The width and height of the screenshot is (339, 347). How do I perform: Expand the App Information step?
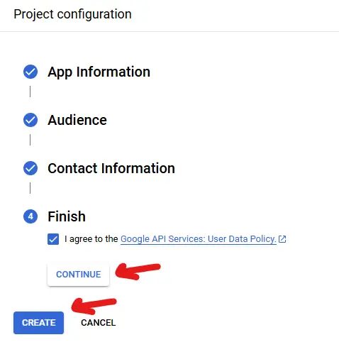pos(99,72)
